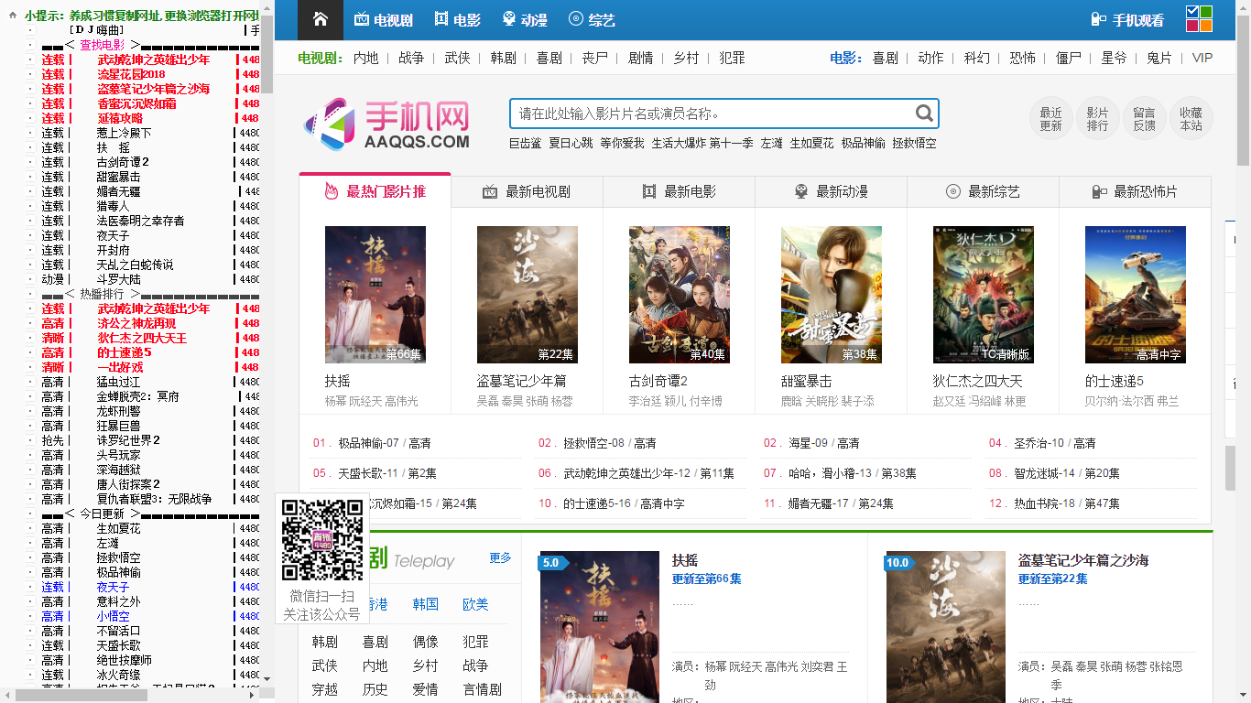The height and width of the screenshot is (703, 1251).
Task: Click the 手机网 AAQQS.COM logo
Action: pos(387,124)
